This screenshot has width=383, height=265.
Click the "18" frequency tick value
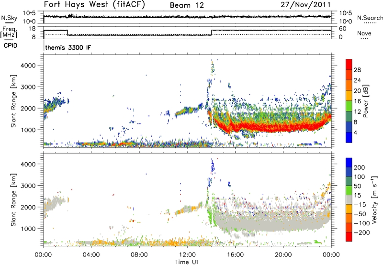click(x=32, y=29)
